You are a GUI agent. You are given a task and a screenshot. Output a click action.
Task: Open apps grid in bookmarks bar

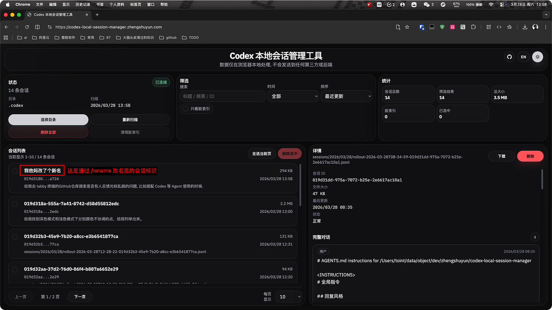6,38
